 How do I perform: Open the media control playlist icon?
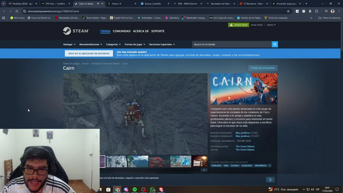pos(326,11)
